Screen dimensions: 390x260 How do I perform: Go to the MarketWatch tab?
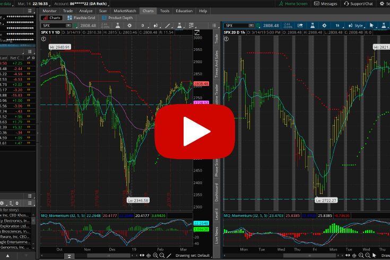point(125,11)
